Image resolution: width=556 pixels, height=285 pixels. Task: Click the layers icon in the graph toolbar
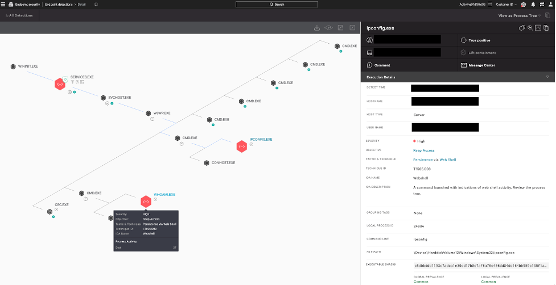click(329, 28)
